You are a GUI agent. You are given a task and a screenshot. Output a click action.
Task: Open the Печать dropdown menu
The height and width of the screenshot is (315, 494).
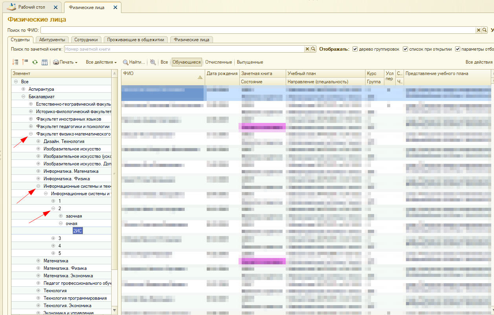pyautogui.click(x=65, y=62)
